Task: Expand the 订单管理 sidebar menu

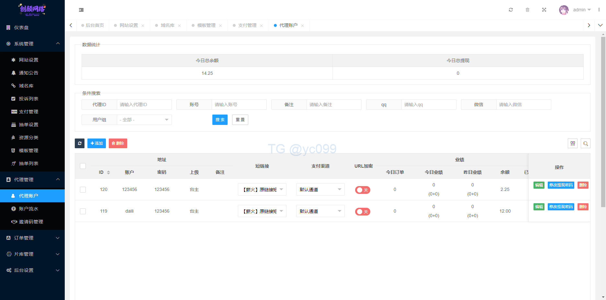Action: pos(32,238)
